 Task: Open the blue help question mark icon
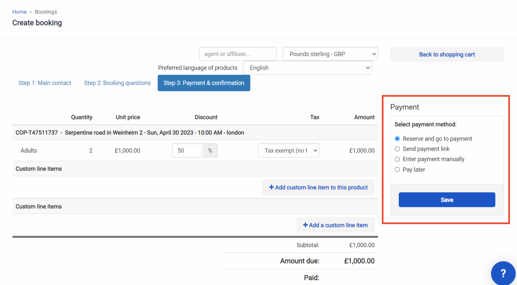[x=503, y=273]
